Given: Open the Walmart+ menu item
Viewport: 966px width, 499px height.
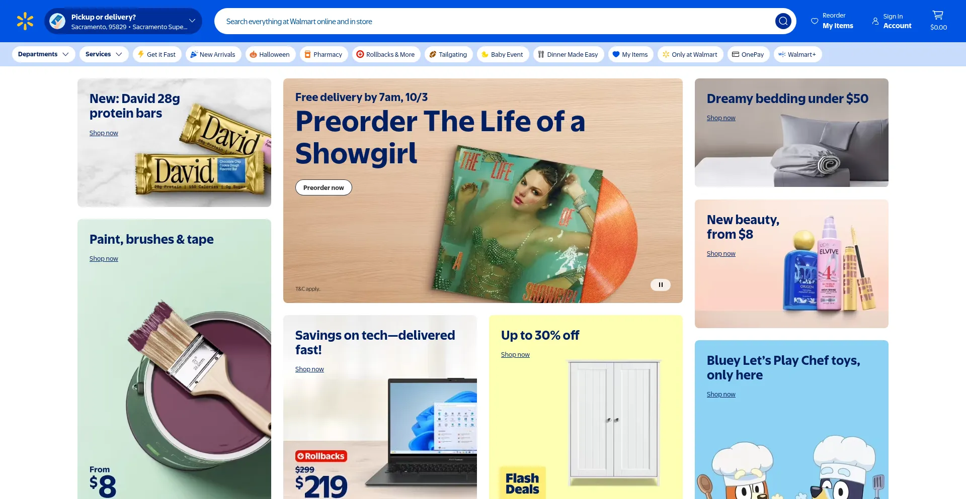Looking at the screenshot, I should point(797,54).
